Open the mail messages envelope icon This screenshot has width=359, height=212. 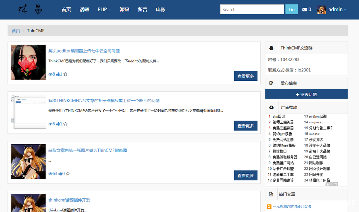pos(304,10)
